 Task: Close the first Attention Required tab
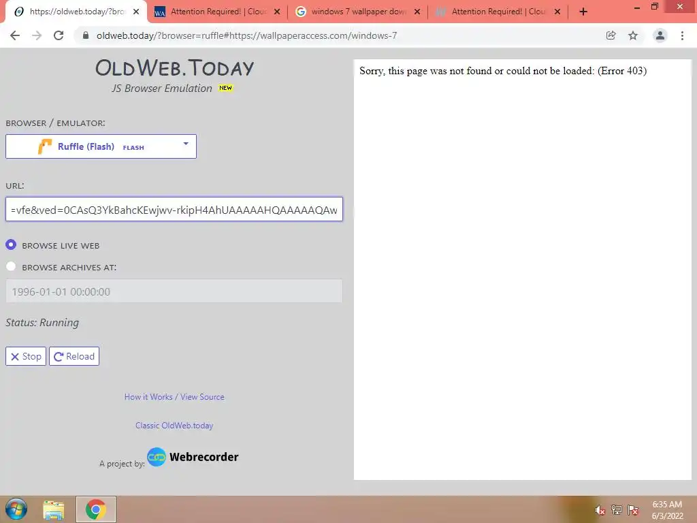[277, 12]
